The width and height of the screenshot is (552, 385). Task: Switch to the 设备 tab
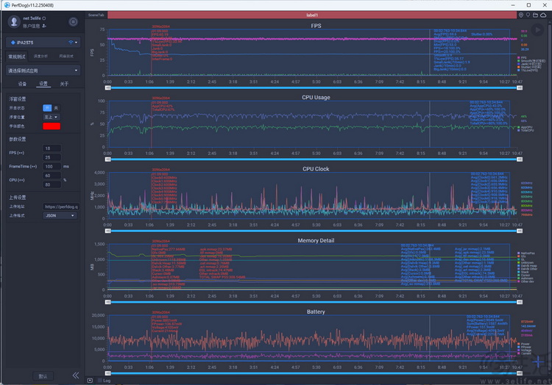click(22, 84)
